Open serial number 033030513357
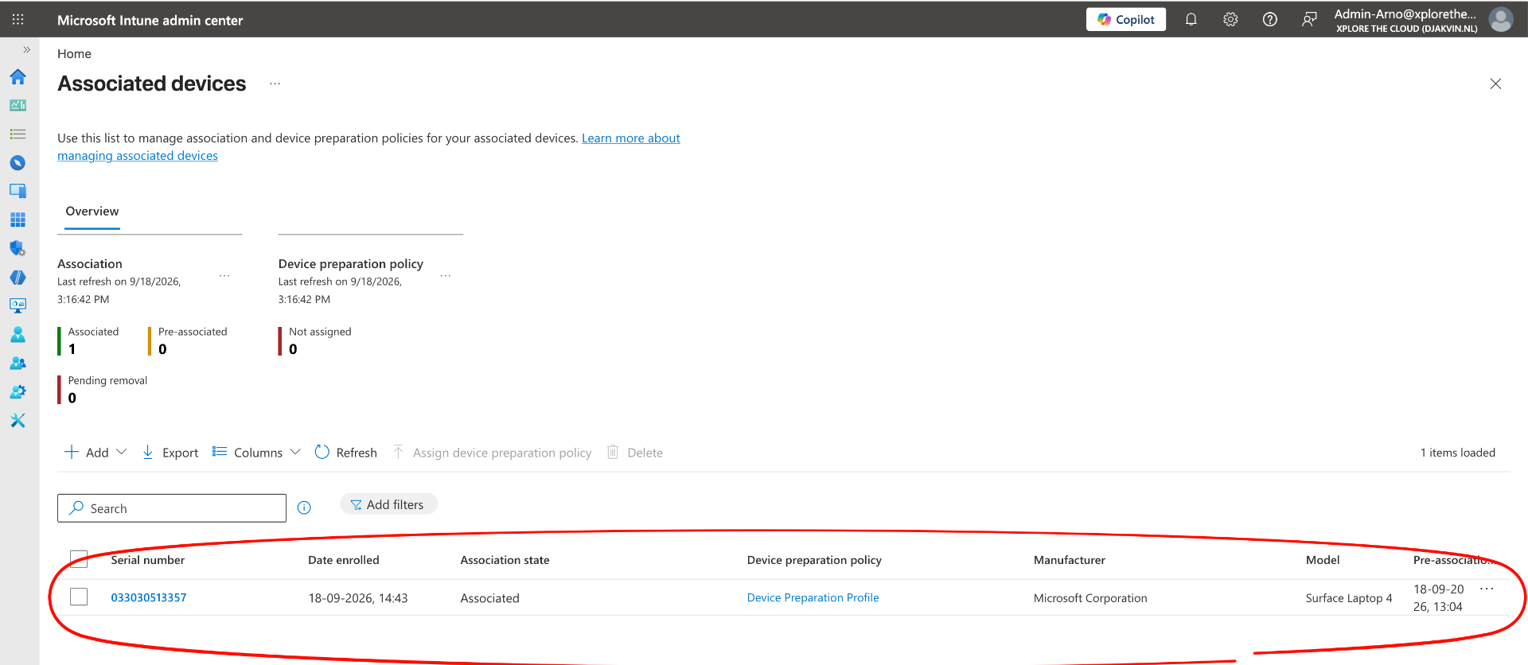 coord(149,597)
